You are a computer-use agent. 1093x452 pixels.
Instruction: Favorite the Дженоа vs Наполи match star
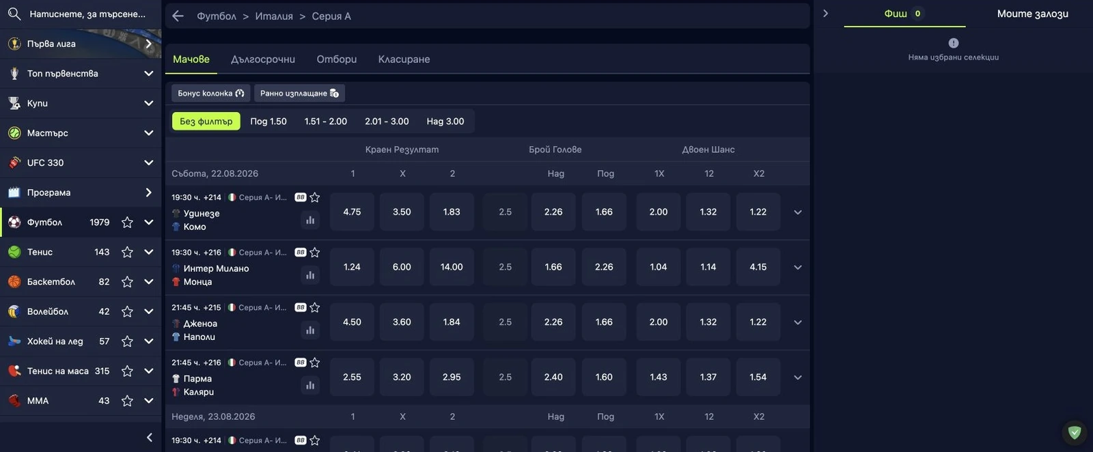[315, 307]
